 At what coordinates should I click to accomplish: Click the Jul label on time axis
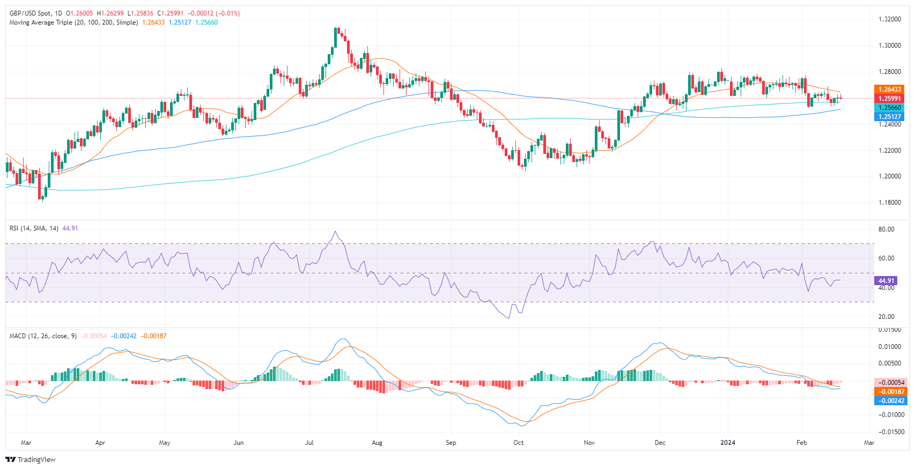pyautogui.click(x=309, y=443)
